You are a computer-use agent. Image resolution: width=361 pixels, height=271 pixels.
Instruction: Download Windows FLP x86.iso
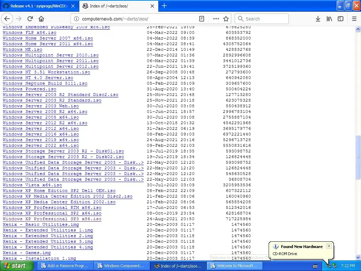(30, 32)
